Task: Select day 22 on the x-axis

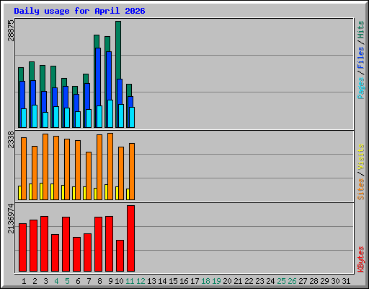Action: (249, 281)
